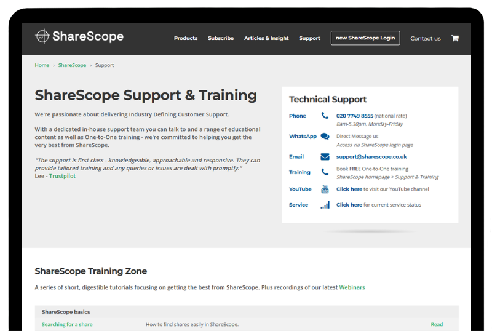Click the Contact us link

pos(426,38)
